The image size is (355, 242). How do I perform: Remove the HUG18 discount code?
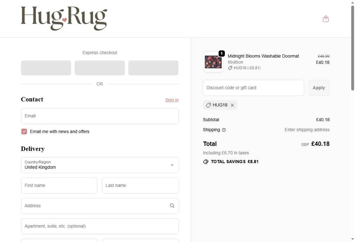point(232,105)
